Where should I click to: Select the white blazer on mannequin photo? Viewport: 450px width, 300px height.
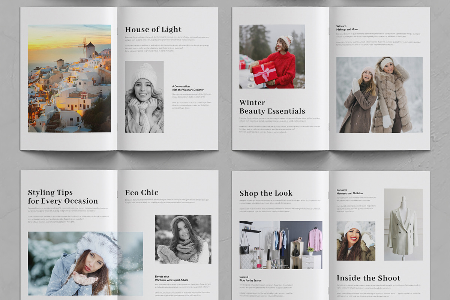click(403, 225)
